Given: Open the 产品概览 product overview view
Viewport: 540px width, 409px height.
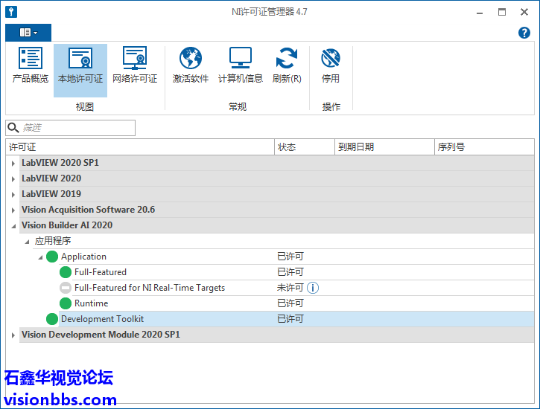Looking at the screenshot, I should [x=31, y=65].
